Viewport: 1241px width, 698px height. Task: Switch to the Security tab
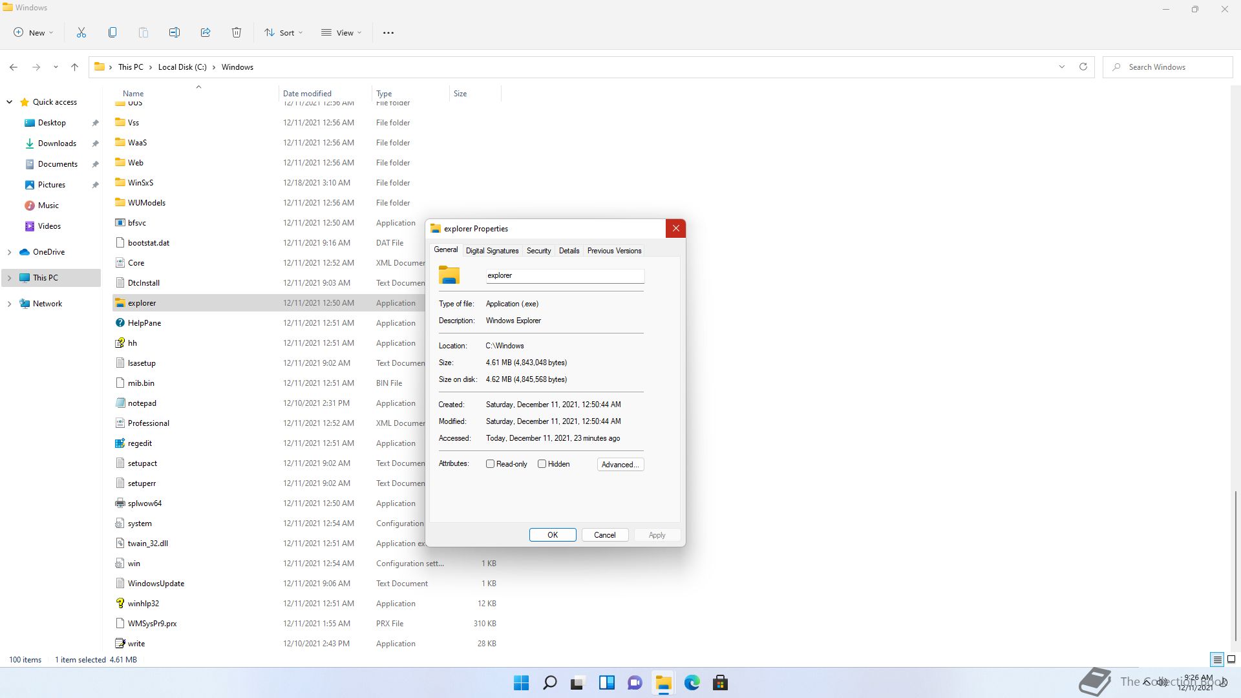[x=538, y=251]
